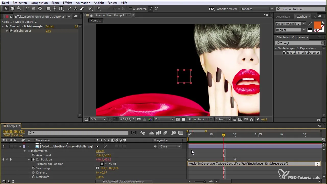Select the Roto Brush tool
This screenshot has height=184, width=327.
click(90, 9)
